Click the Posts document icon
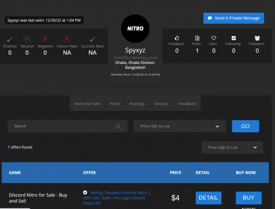 [x=197, y=38]
